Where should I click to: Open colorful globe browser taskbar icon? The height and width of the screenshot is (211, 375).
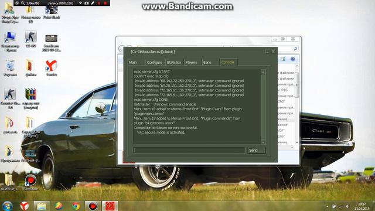coord(59,206)
